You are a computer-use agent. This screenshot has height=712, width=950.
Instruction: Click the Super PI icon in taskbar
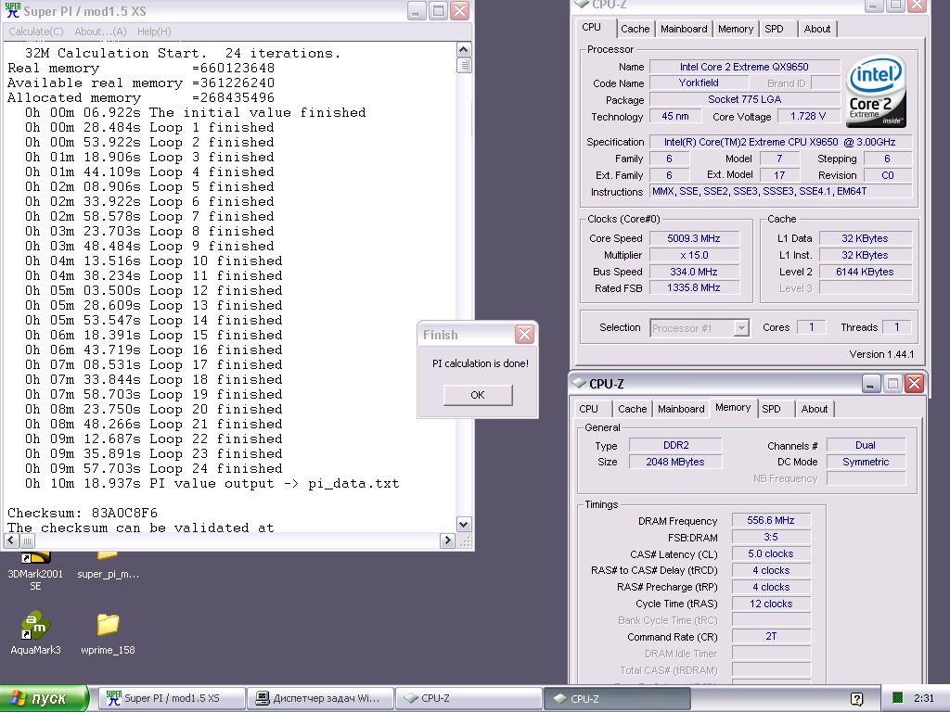pos(113,698)
